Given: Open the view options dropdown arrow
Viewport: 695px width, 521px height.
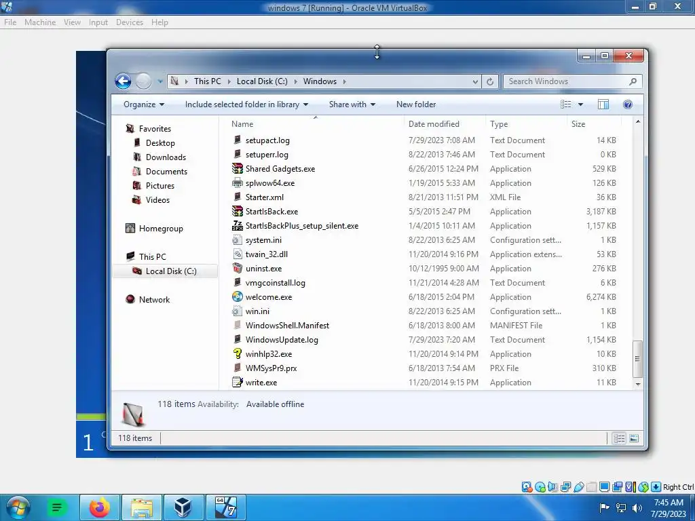Looking at the screenshot, I should click(581, 104).
